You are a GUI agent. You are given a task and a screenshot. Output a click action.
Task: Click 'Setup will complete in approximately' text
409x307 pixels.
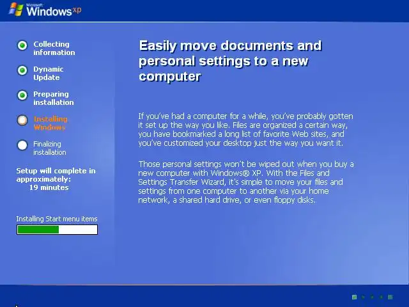click(x=56, y=175)
